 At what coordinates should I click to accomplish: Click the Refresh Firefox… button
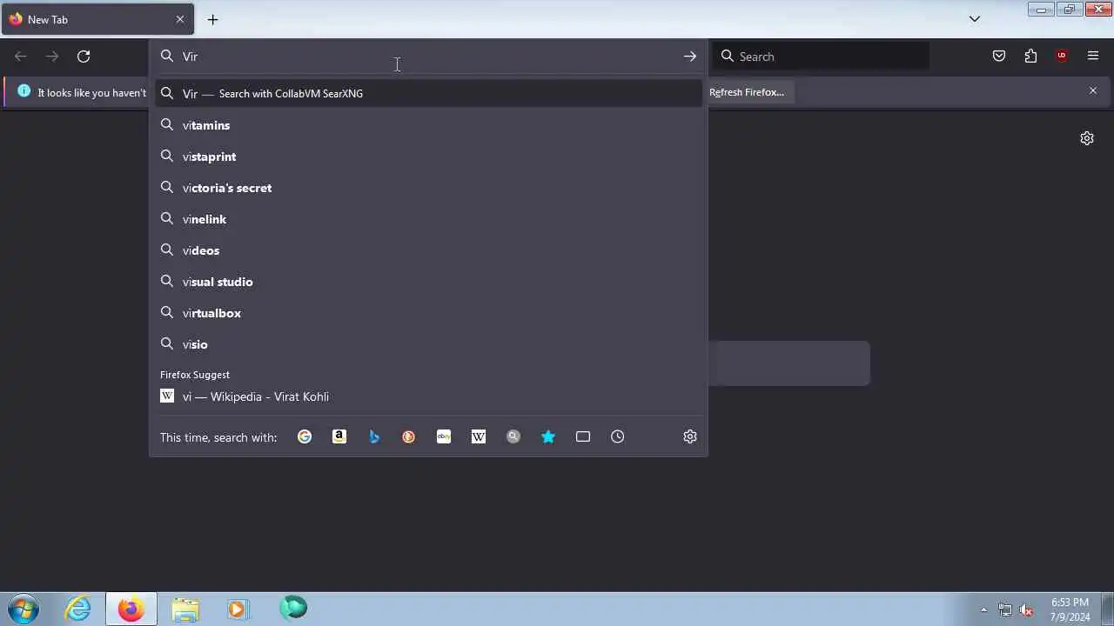click(747, 92)
